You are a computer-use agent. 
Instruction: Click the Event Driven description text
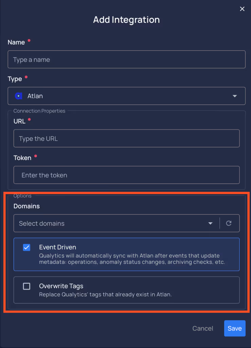click(x=132, y=259)
